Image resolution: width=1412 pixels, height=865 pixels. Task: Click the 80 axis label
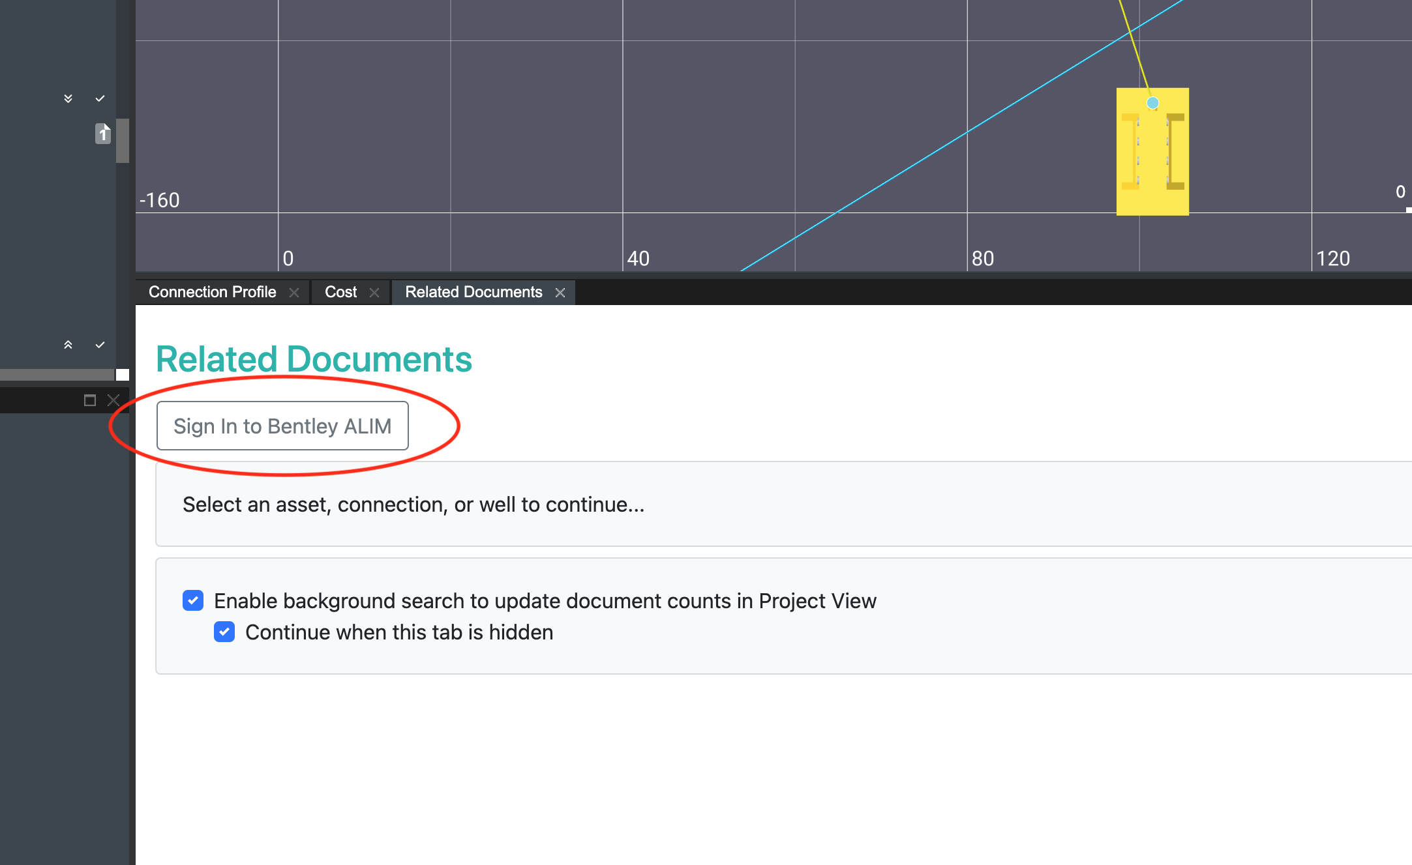[983, 259]
